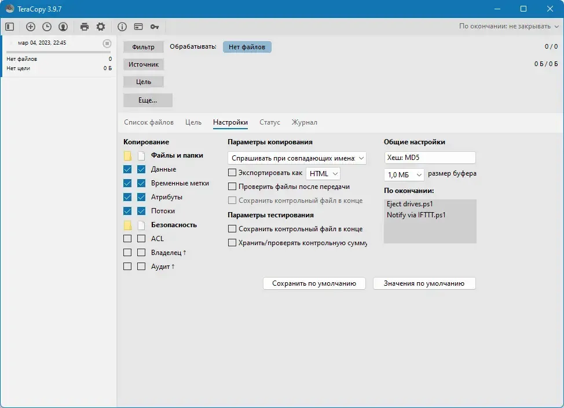This screenshot has height=408, width=564.
Task: Click the Еще... button
Action: 148,100
